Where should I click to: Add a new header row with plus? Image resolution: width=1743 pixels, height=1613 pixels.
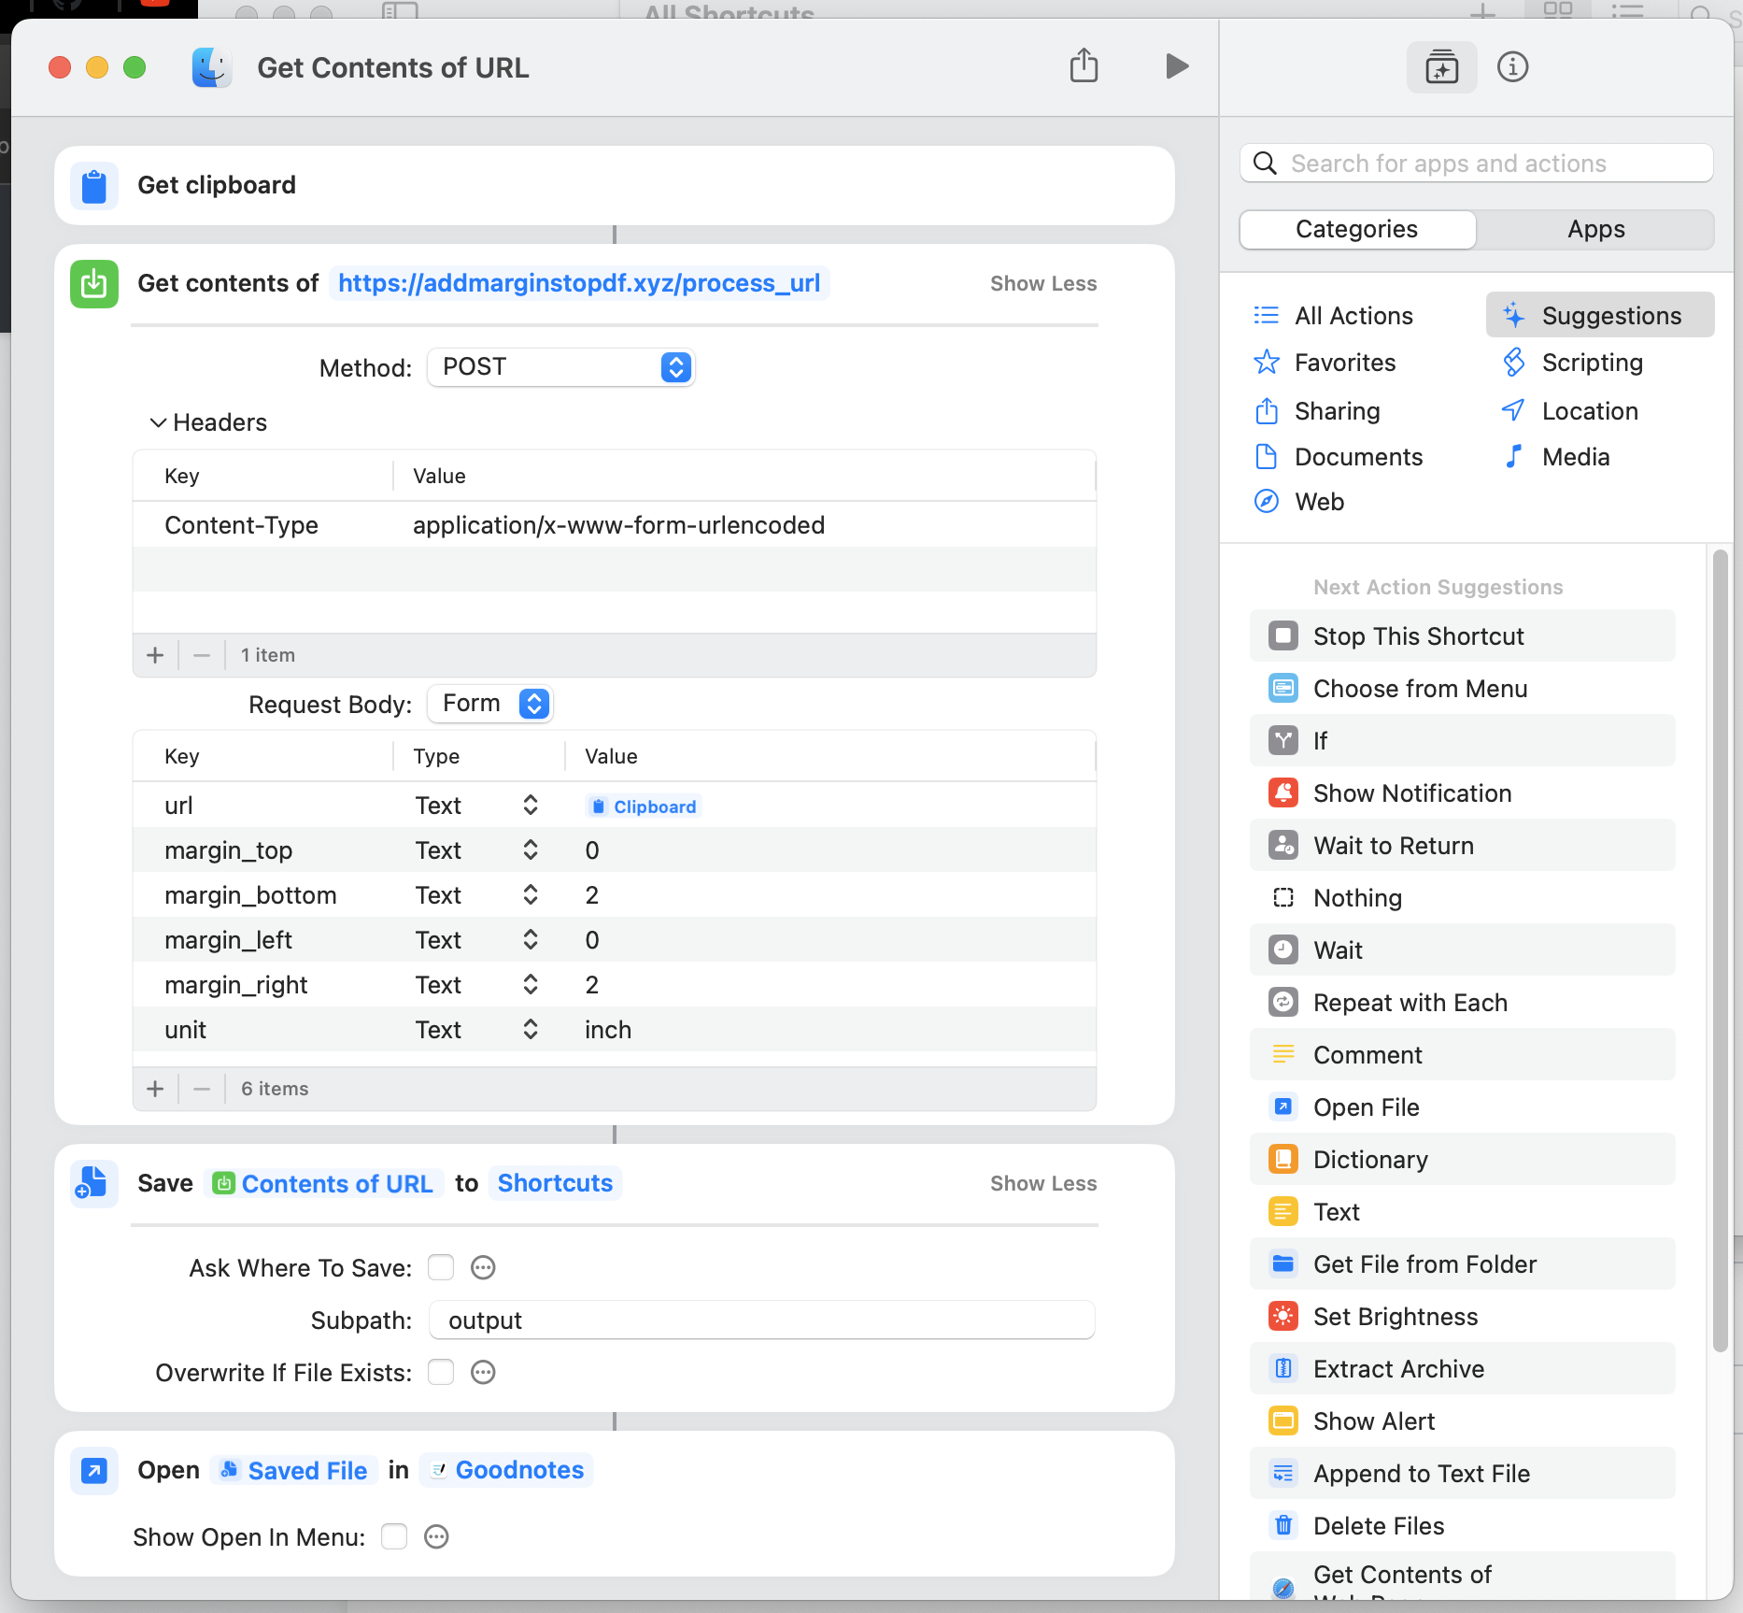pos(155,655)
